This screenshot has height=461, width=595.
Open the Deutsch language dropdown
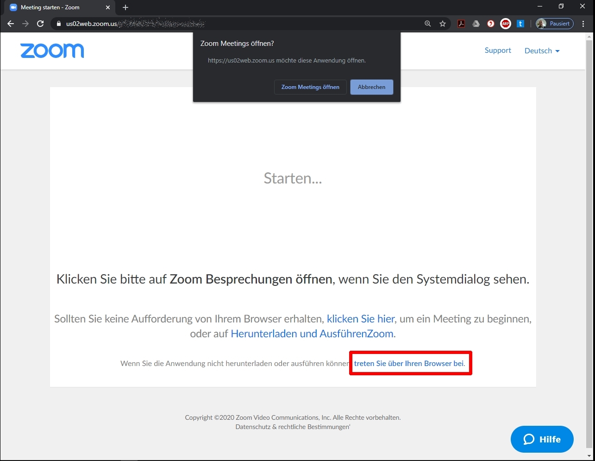[x=542, y=51]
